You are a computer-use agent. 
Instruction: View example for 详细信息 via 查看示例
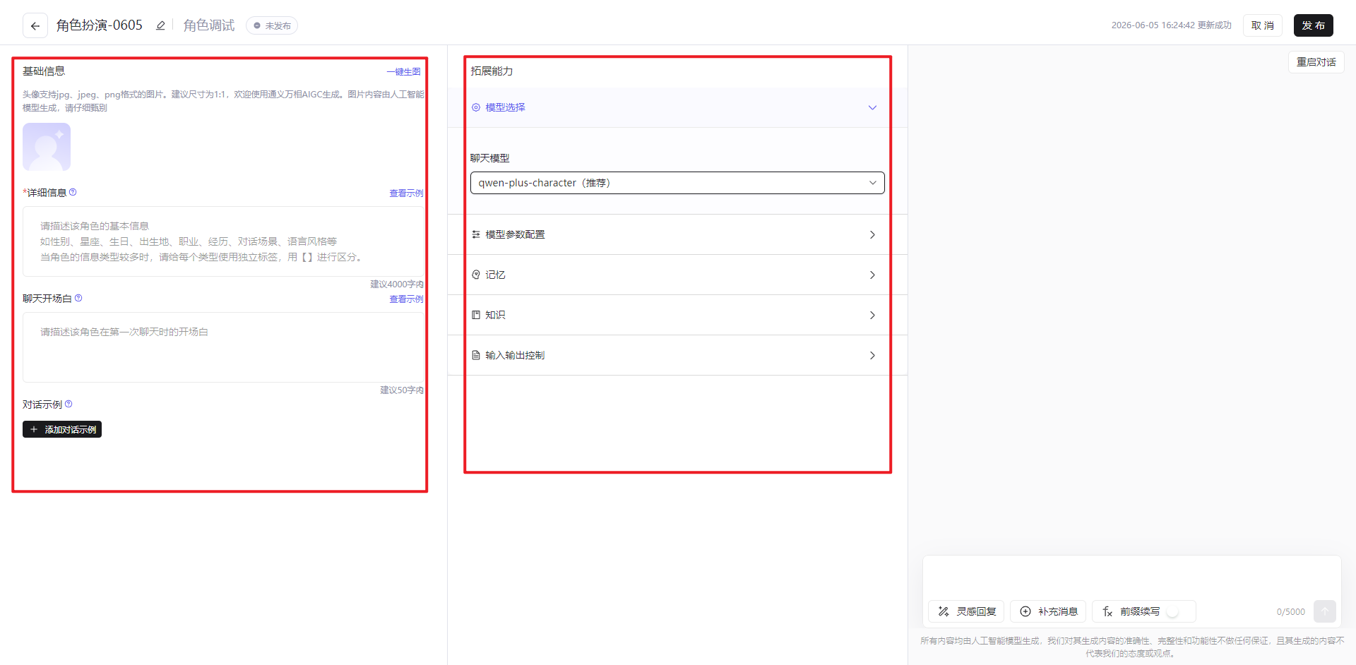click(x=406, y=193)
